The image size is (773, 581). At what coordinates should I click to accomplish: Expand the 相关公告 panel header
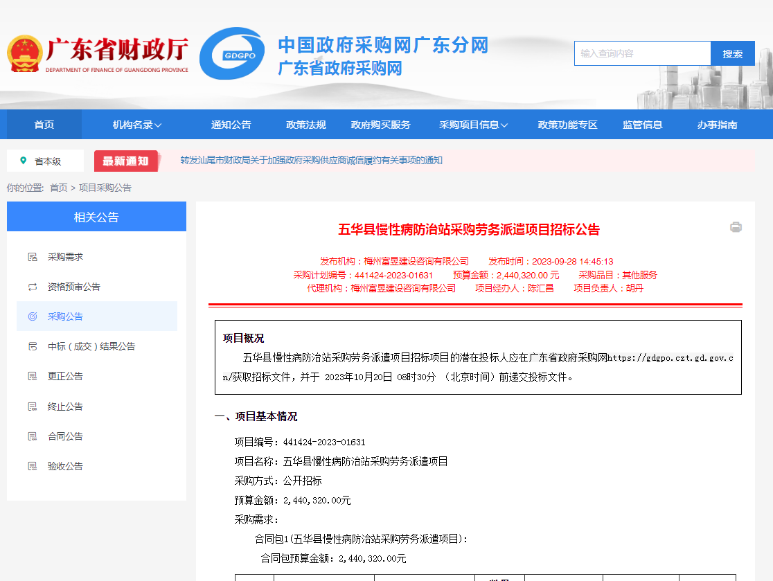click(x=96, y=216)
